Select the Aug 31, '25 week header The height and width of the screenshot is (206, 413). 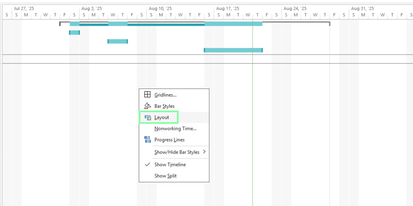pos(363,8)
